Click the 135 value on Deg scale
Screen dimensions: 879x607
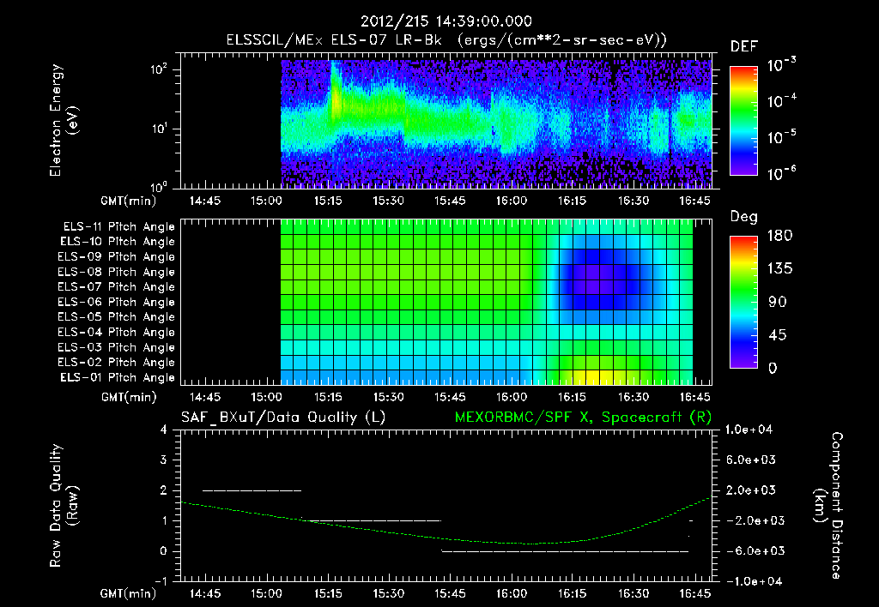pos(779,269)
